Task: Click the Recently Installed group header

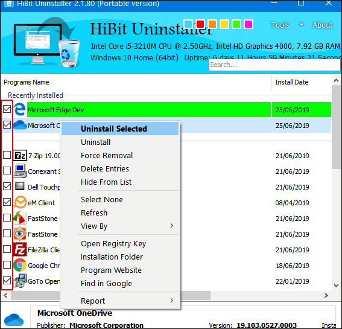Action: (x=36, y=95)
